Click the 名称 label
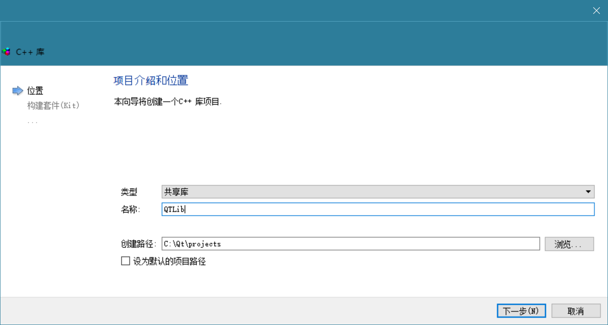 (130, 209)
